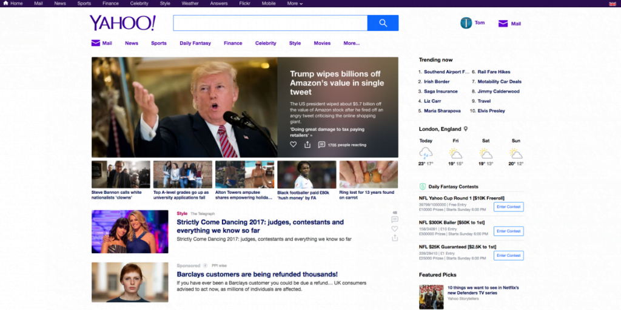
Task: Open Tom's profile avatar
Action: coord(466,23)
